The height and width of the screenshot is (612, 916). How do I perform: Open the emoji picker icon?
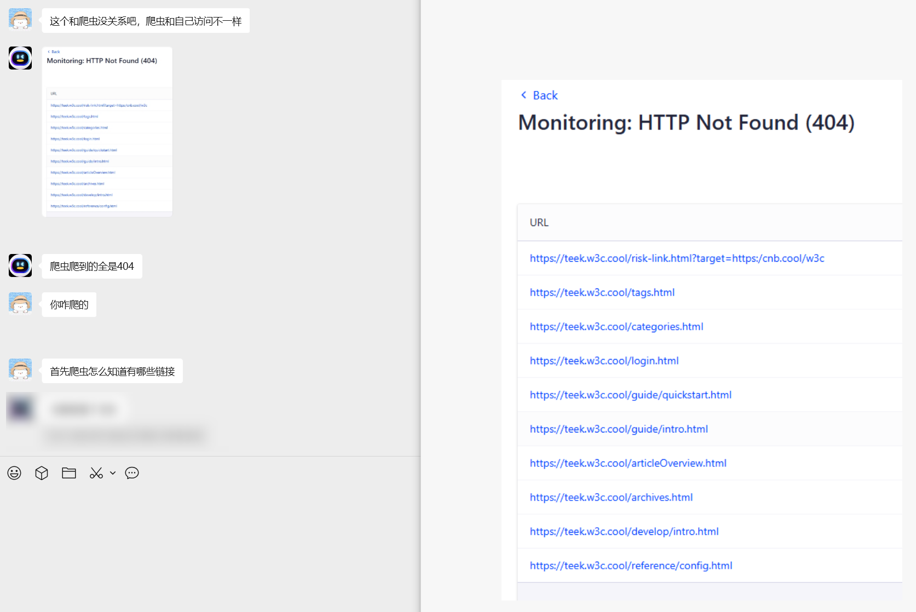click(x=14, y=473)
